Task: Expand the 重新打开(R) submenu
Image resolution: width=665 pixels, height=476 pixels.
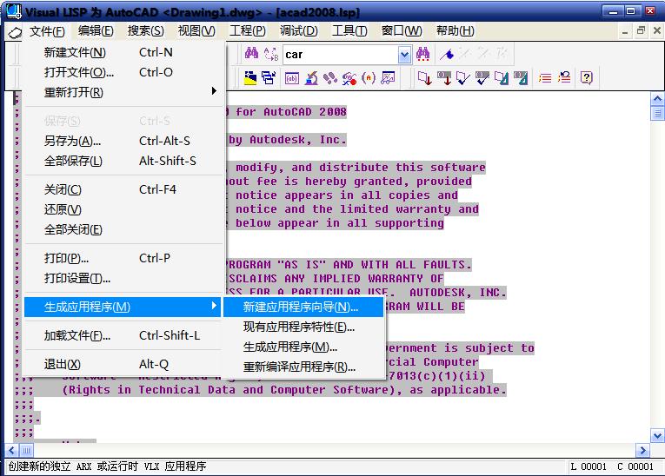Action: [123, 92]
